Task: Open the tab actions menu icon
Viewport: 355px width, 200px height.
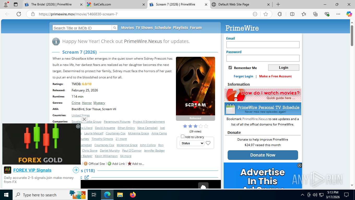Action: click(16, 4)
